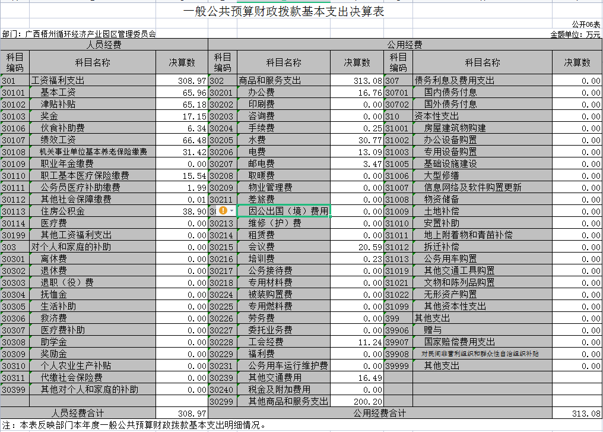
Task: Click the 公用经费合计 label cell
Action: point(380,414)
